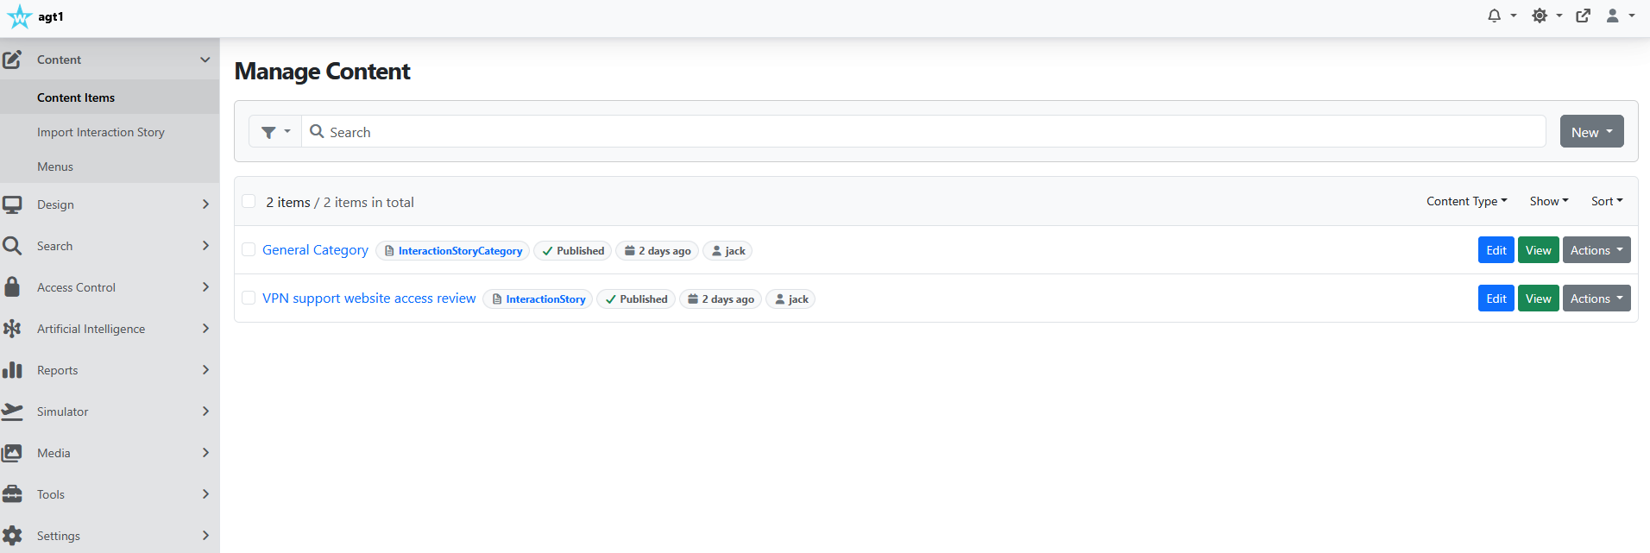This screenshot has height=553, width=1650.
Task: Open Import Interaction Story menu item
Action: [101, 132]
